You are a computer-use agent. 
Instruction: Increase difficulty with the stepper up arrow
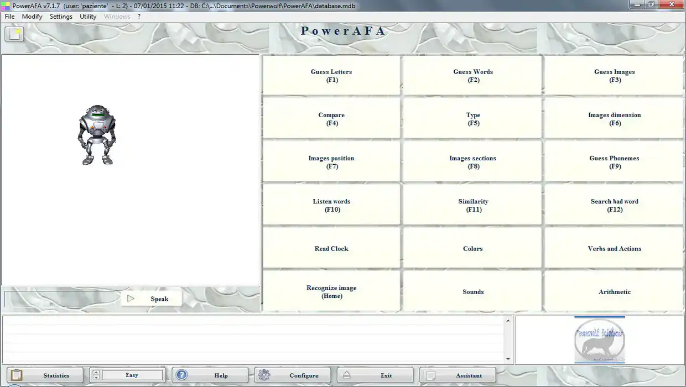96,372
